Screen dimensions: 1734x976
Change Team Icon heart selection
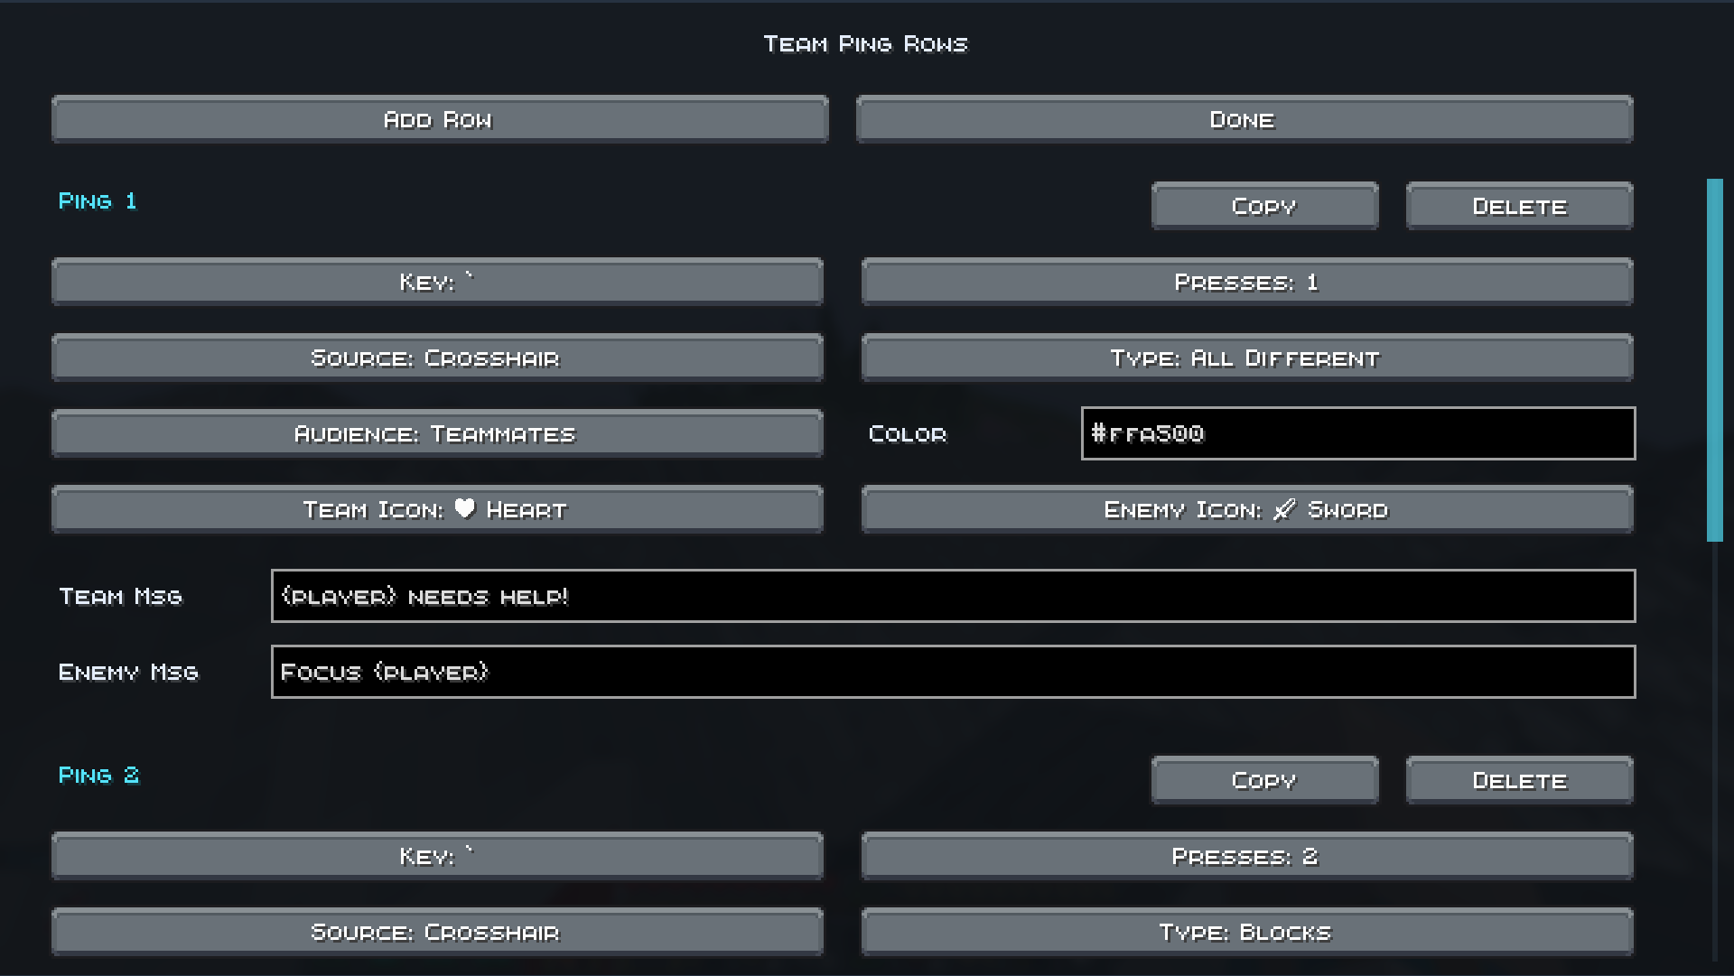(x=437, y=509)
